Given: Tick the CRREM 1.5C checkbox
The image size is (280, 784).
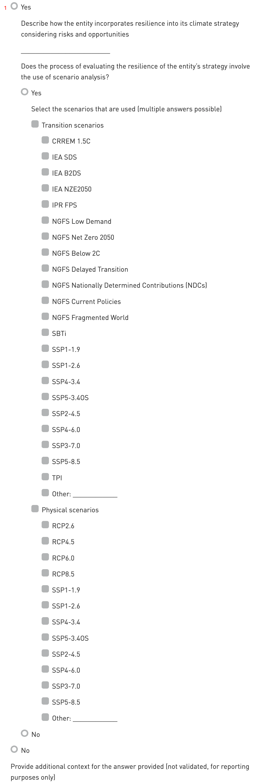Looking at the screenshot, I should coord(45,140).
